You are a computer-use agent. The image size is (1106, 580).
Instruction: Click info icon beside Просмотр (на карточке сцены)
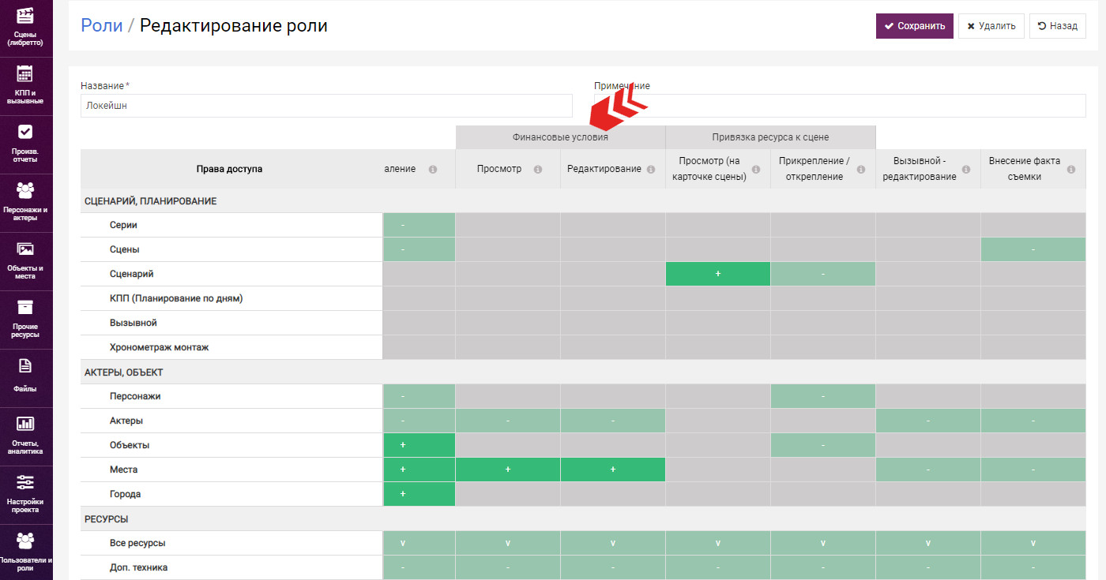[x=756, y=170]
